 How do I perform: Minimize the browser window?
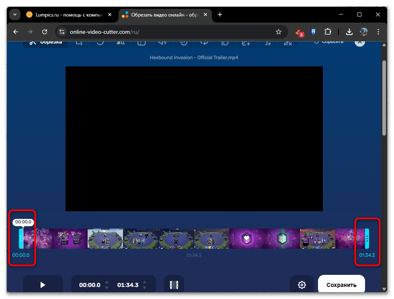(x=341, y=14)
